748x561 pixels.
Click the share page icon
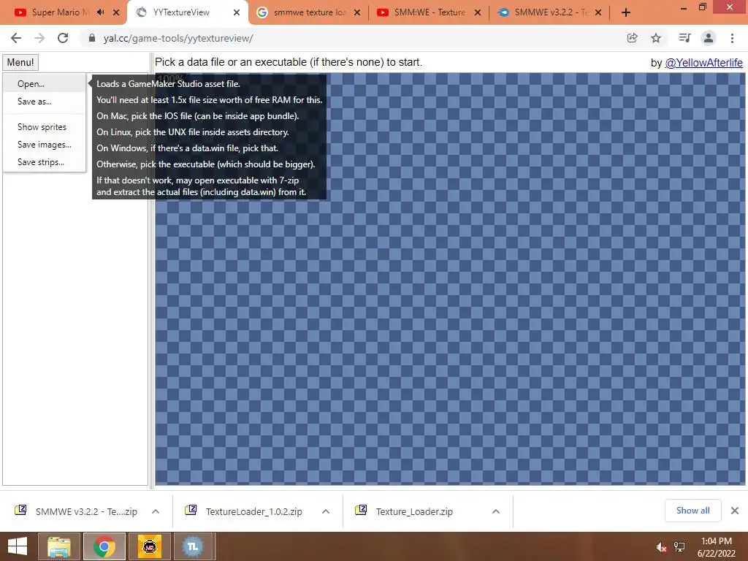click(632, 38)
